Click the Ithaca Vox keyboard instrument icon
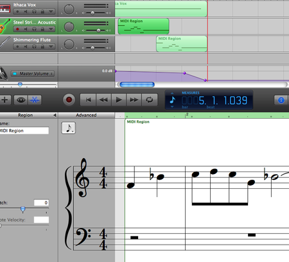 (4, 8)
